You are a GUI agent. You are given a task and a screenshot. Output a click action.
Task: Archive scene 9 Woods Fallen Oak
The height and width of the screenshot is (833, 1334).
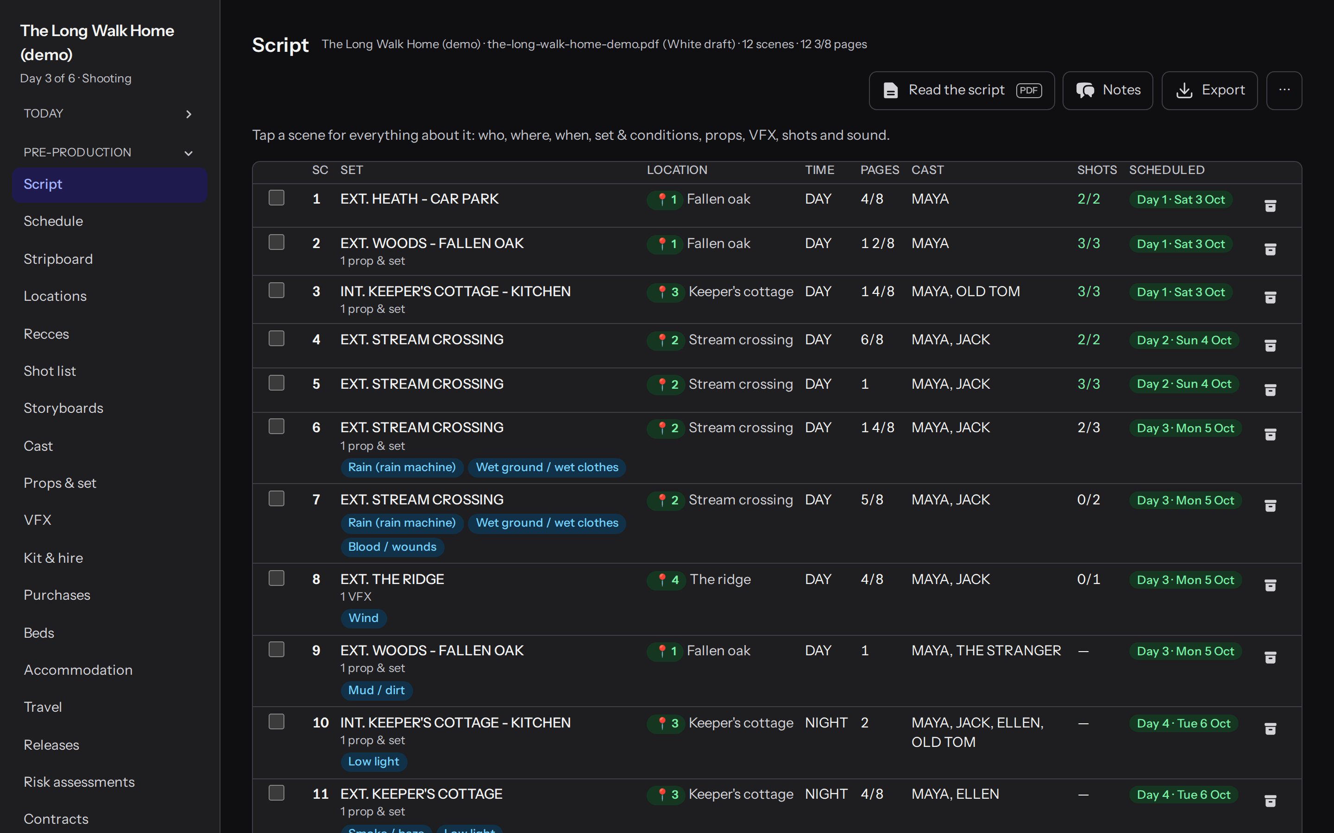1270,657
